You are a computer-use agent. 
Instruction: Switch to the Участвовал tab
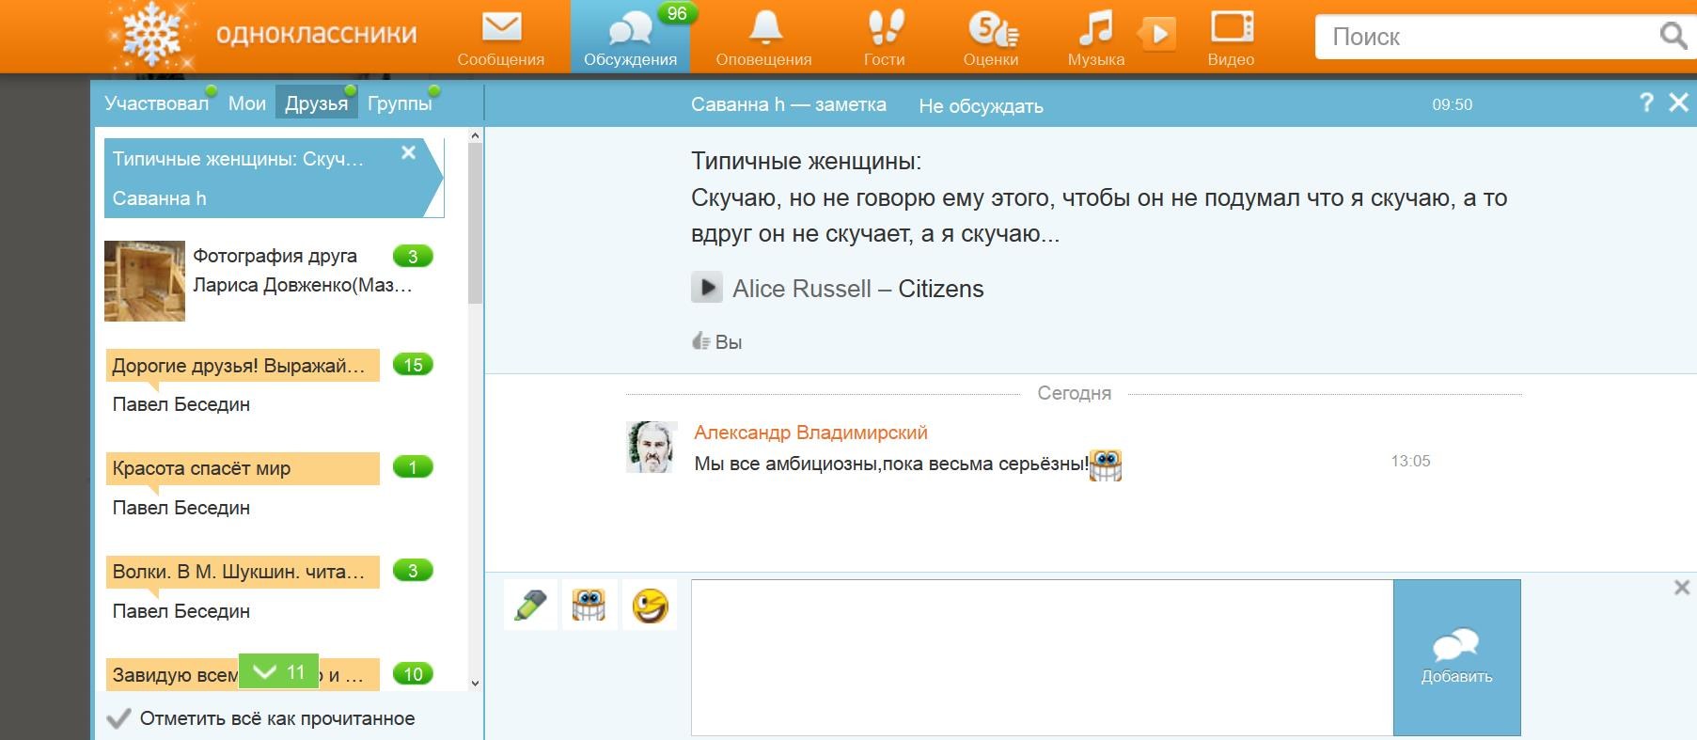pyautogui.click(x=156, y=103)
